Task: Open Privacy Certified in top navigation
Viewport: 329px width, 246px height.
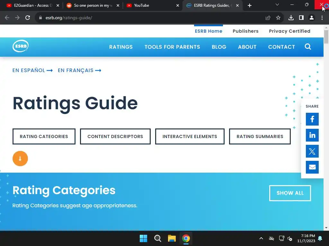Action: [289, 31]
